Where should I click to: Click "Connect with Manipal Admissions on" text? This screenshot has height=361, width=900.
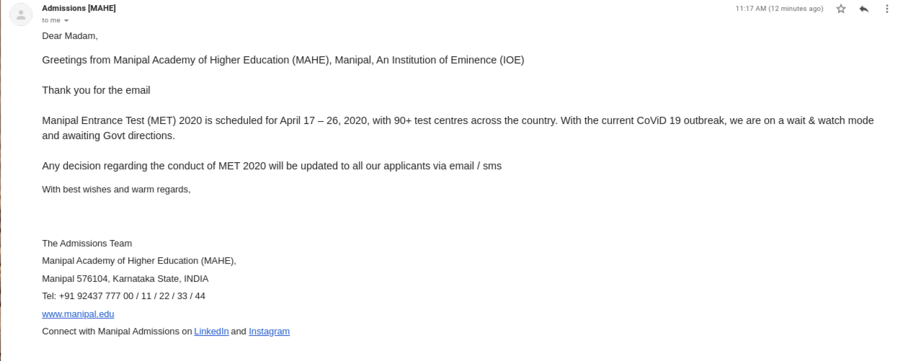pos(117,331)
